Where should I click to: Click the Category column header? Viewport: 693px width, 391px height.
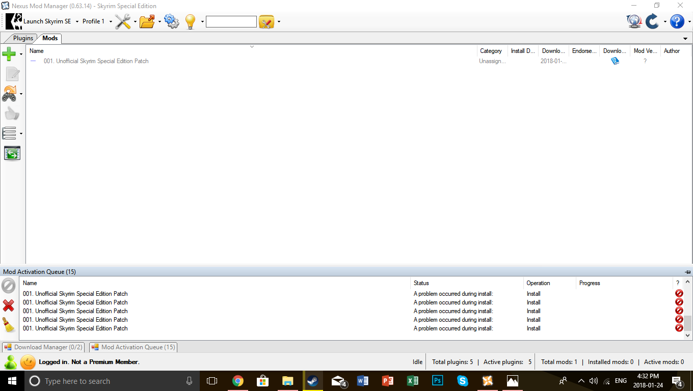pyautogui.click(x=492, y=51)
